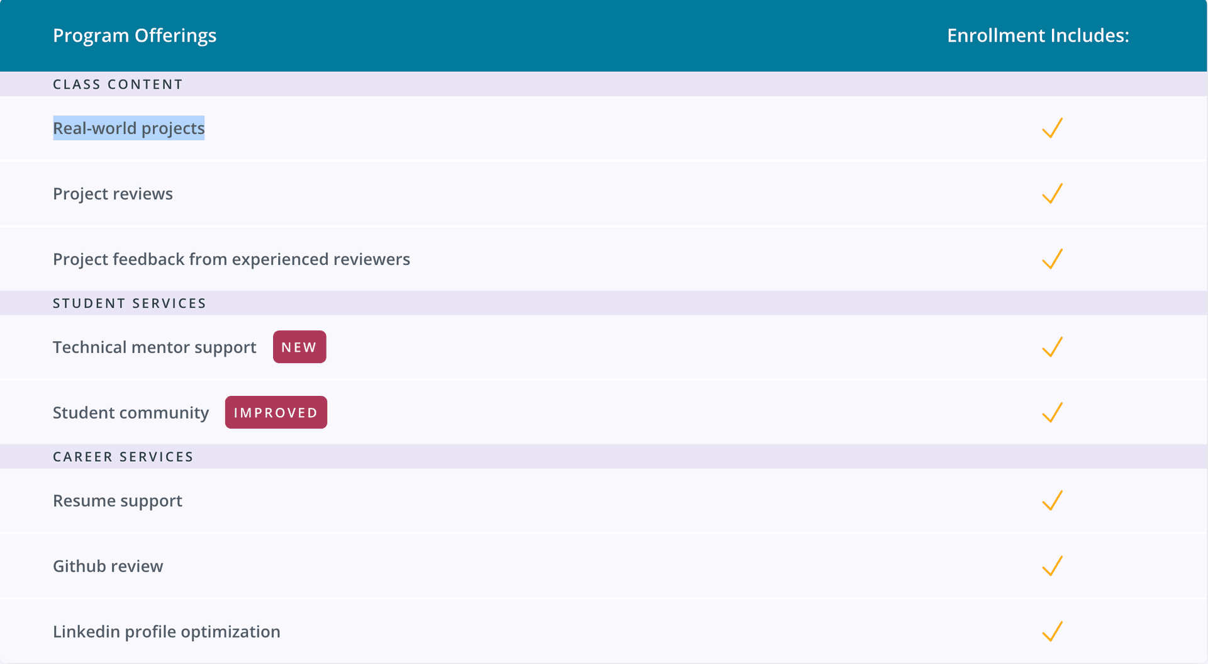The width and height of the screenshot is (1208, 664).
Task: Click the highlighted Real-world projects text
Action: pos(129,128)
